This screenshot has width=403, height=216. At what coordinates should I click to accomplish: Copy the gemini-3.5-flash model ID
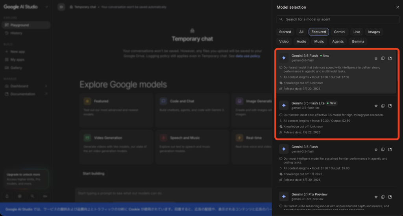[x=383, y=149]
